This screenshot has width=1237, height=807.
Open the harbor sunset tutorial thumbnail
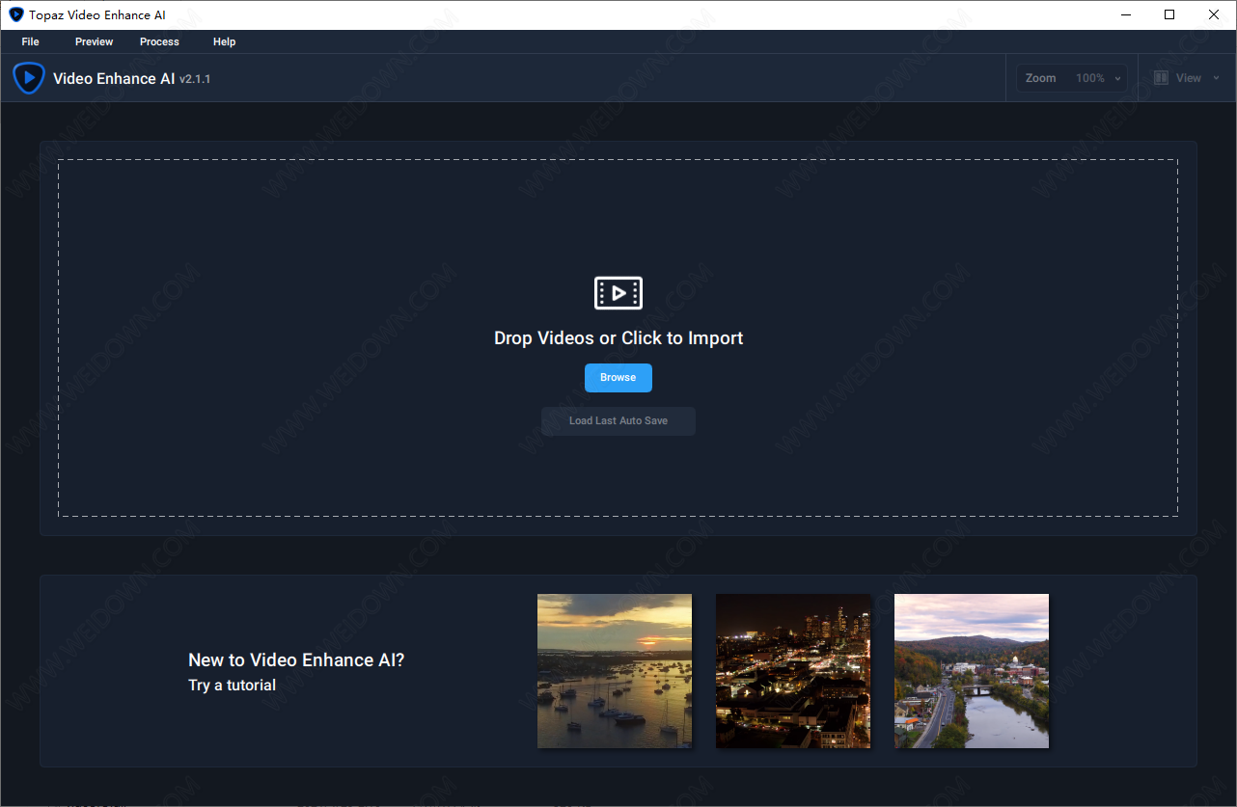tap(615, 671)
